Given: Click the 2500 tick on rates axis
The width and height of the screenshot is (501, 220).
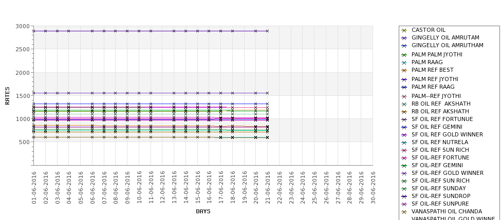Looking at the screenshot, I should click(23, 49).
